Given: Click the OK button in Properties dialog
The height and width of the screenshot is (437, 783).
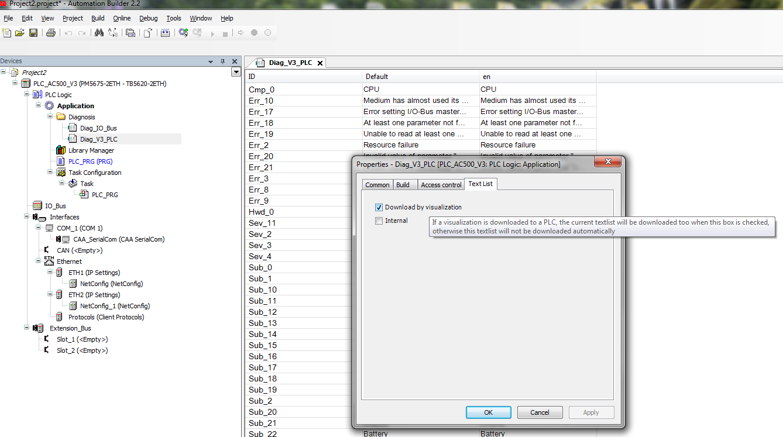Looking at the screenshot, I should [488, 412].
